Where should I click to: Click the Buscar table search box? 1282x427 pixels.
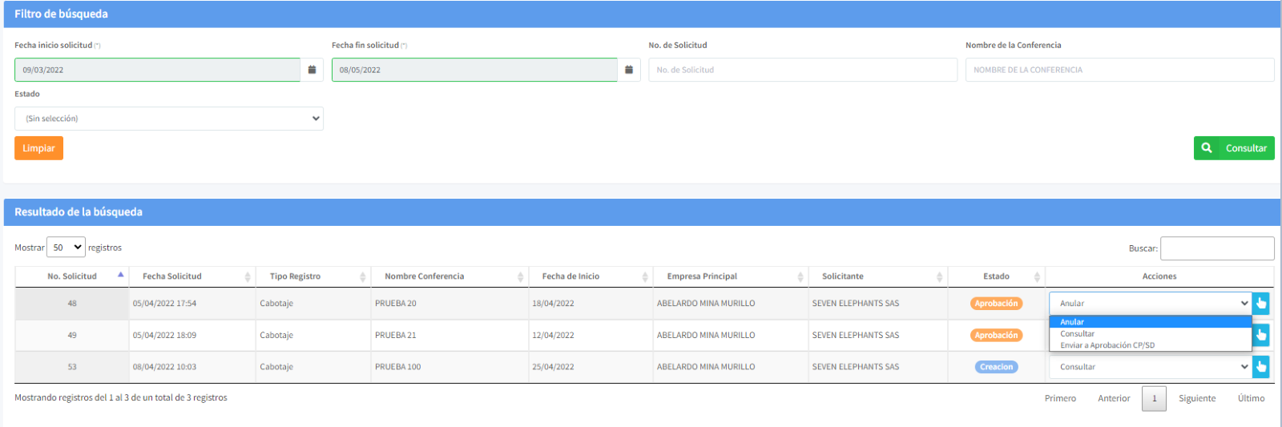click(x=1216, y=248)
